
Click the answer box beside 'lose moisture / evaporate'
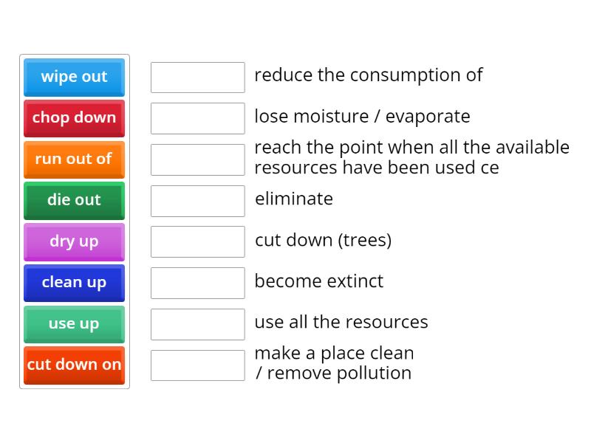[197, 117]
